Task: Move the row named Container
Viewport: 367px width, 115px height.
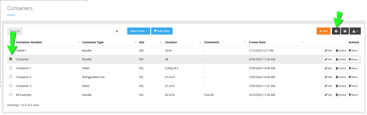Action: [x=353, y=59]
